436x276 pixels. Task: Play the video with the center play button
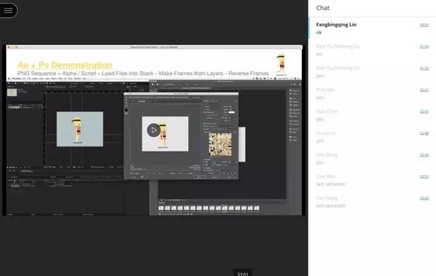154,130
